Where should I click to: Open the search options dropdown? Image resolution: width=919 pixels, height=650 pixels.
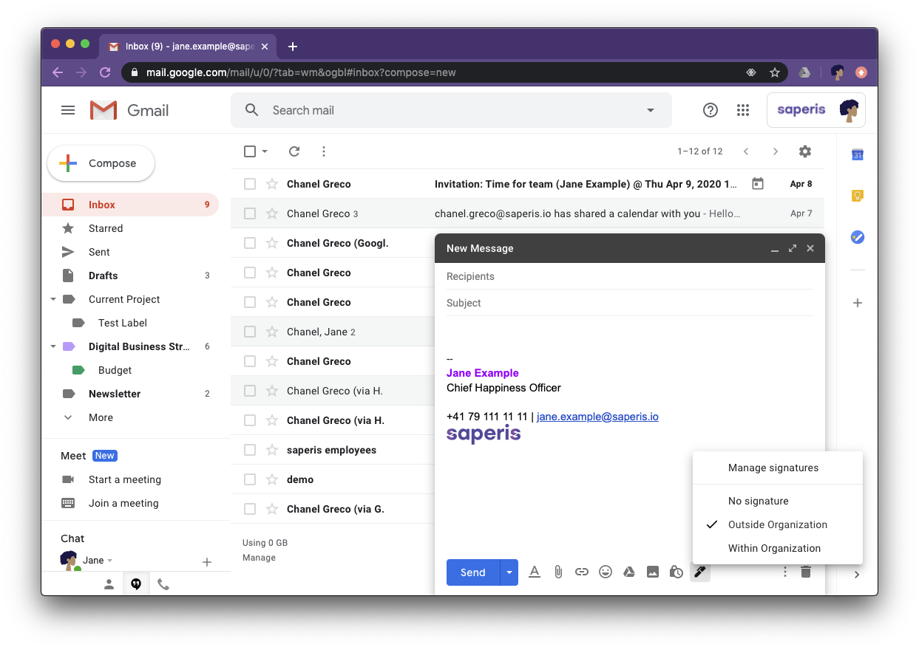(650, 109)
